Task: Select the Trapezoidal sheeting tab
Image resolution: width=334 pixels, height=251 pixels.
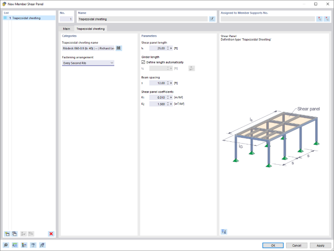Action: pos(91,29)
